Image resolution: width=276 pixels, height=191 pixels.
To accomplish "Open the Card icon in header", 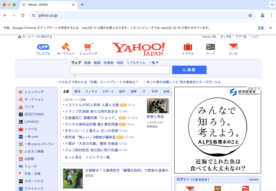I will point(211,47).
